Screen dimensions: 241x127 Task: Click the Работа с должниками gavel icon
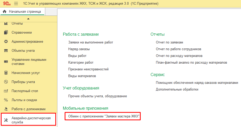(x=6, y=109)
